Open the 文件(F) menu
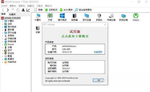 [x=4, y=6]
